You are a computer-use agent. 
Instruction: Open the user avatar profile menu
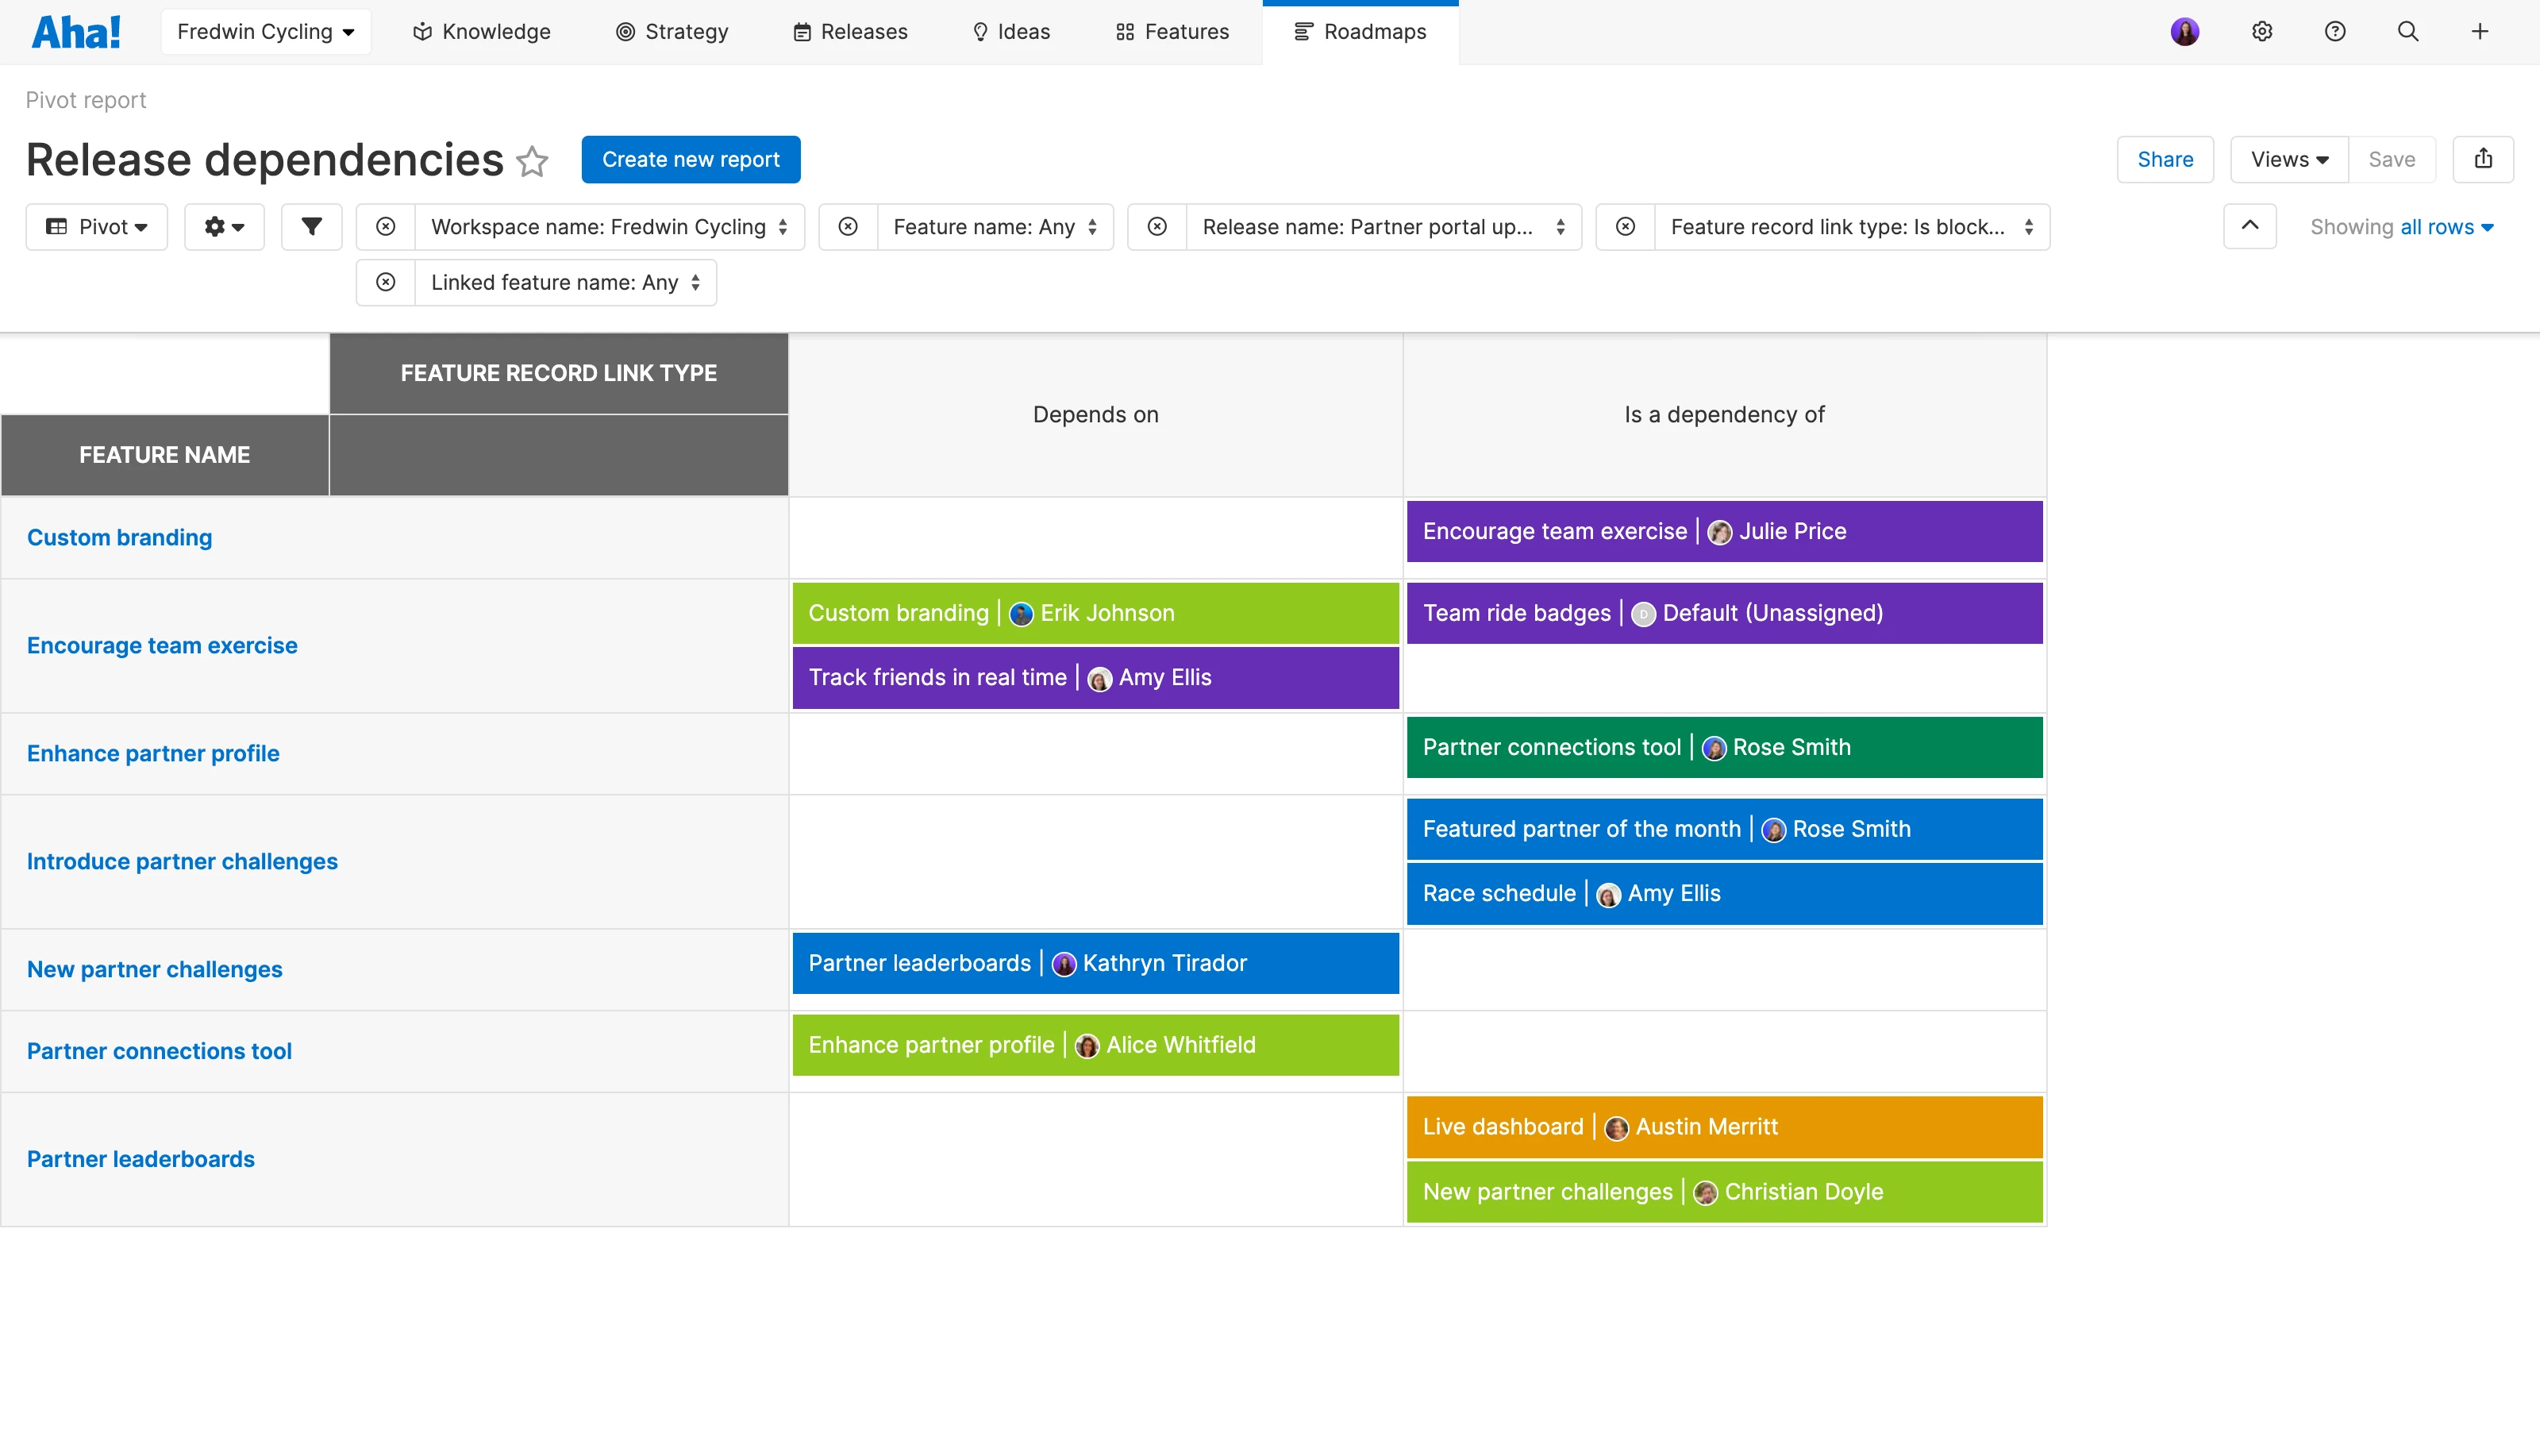[x=2184, y=32]
